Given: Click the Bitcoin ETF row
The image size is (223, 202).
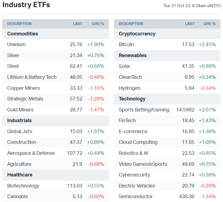Looking at the screenshot, I should (126, 44).
